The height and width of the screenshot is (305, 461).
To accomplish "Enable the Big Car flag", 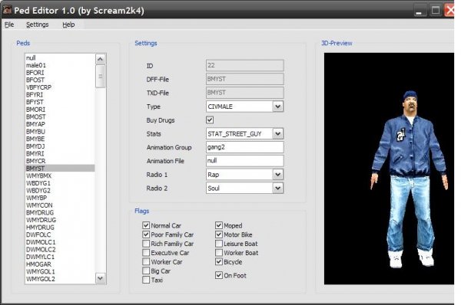I will click(x=146, y=271).
